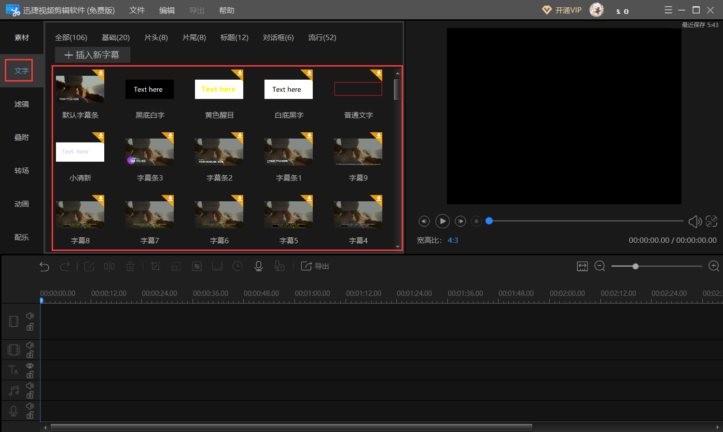Image resolution: width=723 pixels, height=432 pixels.
Task: Toggle fullscreen preview icon
Action: (711, 221)
